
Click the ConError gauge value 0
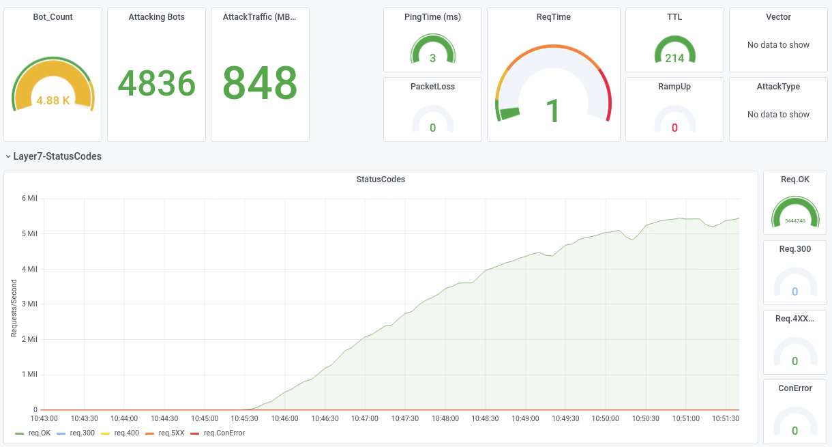coord(794,431)
